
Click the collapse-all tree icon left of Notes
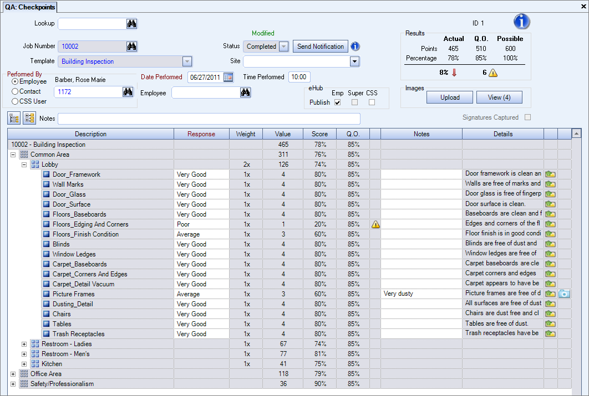(x=13, y=118)
